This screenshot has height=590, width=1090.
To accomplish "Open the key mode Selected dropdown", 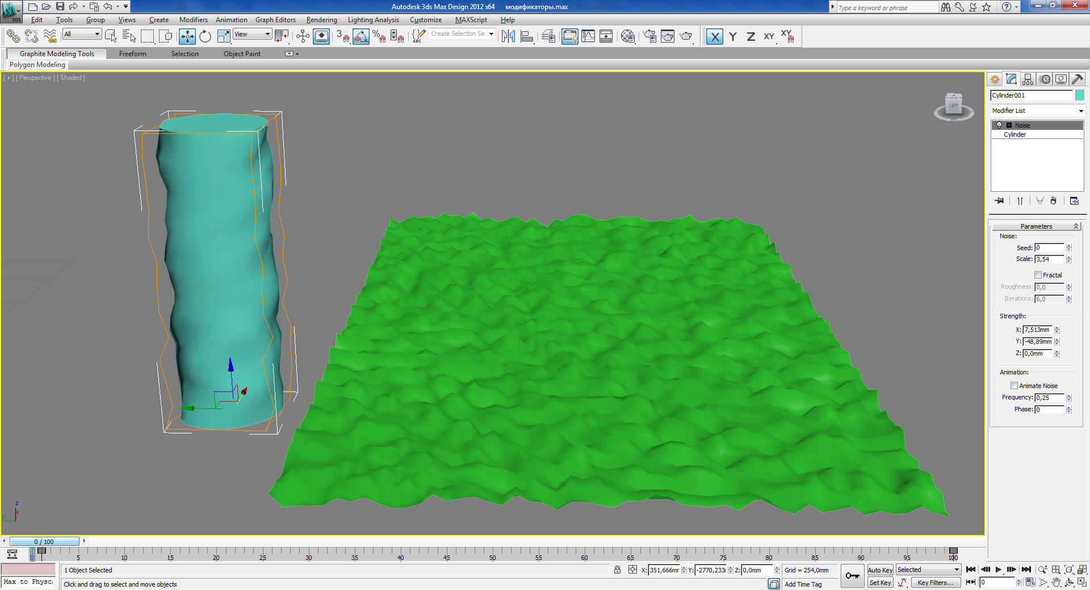I will (x=928, y=570).
